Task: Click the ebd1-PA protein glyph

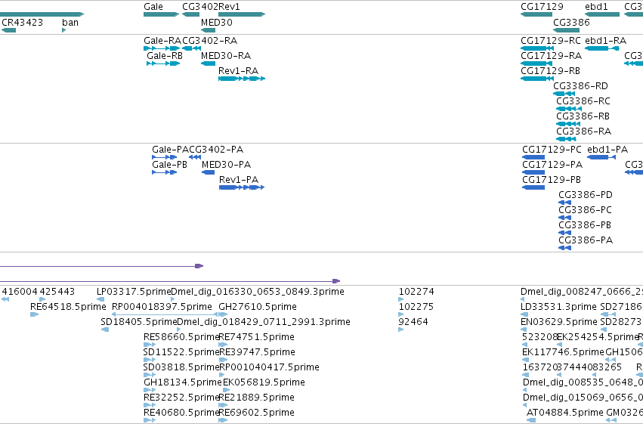Action: (x=601, y=157)
